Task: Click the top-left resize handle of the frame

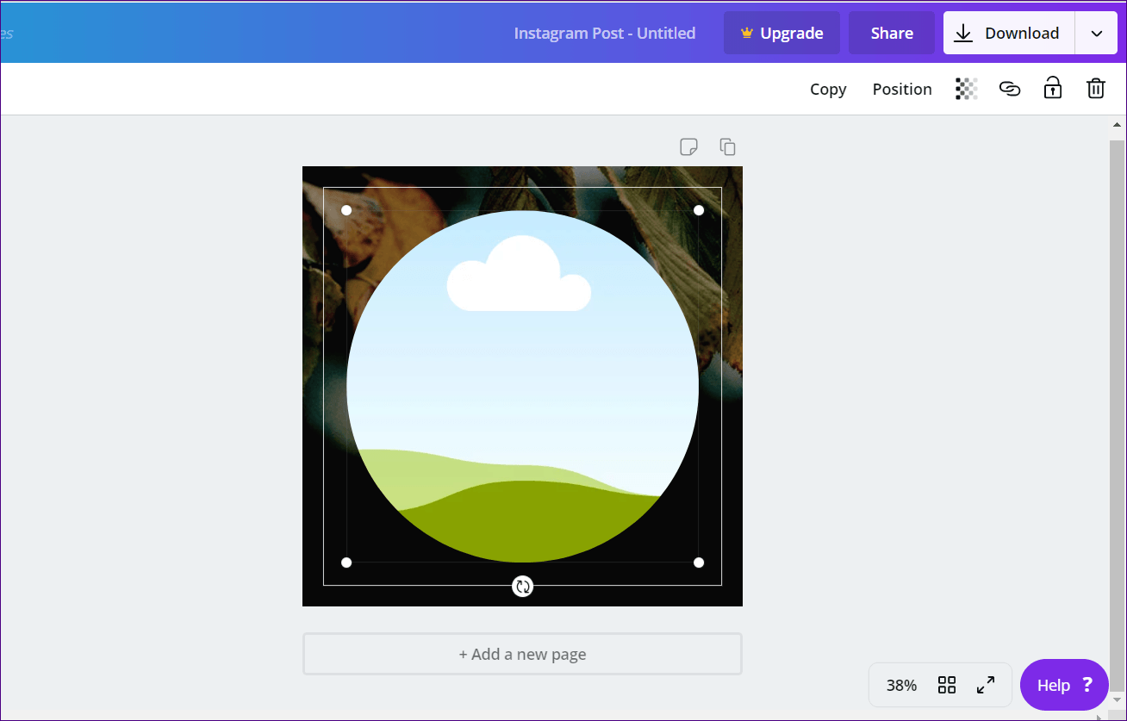Action: pyautogui.click(x=346, y=210)
